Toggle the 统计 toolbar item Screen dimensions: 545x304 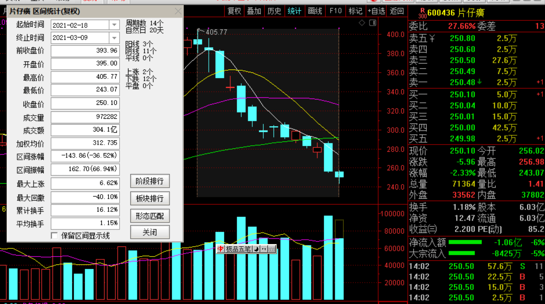(294, 11)
